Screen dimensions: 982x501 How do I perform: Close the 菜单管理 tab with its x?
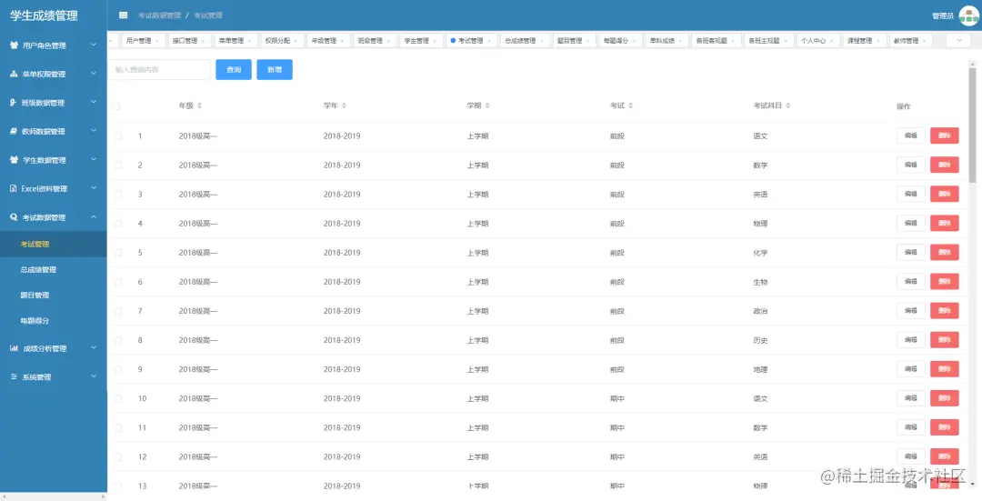(250, 41)
